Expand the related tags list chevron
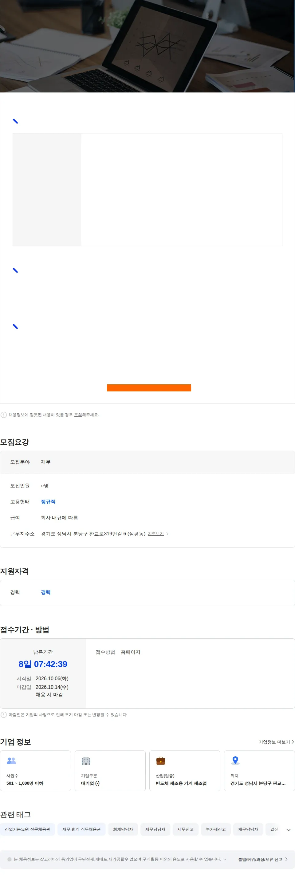 pos(289,830)
